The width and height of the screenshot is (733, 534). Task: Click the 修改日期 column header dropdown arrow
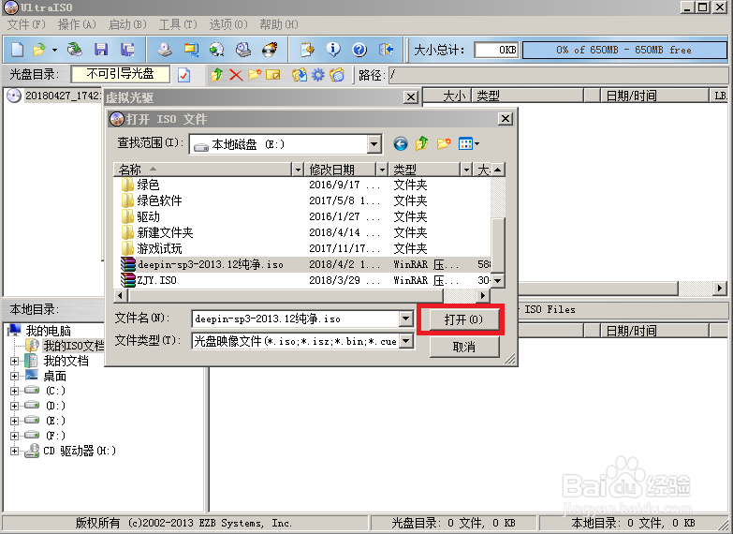382,170
